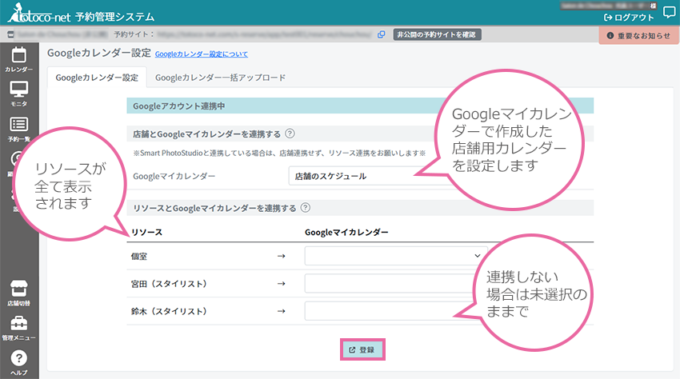Image resolution: width=680 pixels, height=379 pixels.
Task: Click the chat bubble icon at top right
Action: click(x=669, y=13)
